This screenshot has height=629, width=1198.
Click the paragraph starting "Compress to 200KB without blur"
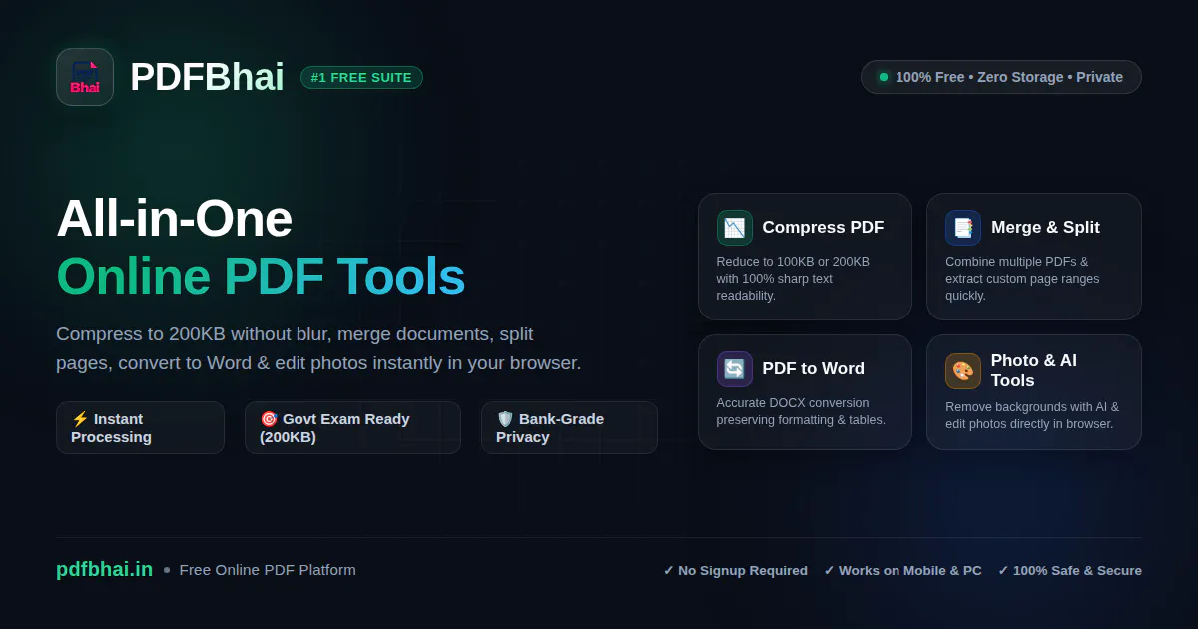point(318,348)
